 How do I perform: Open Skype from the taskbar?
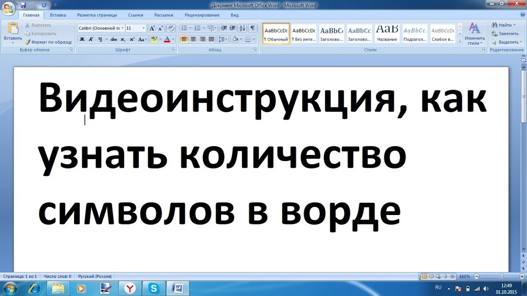[154, 289]
